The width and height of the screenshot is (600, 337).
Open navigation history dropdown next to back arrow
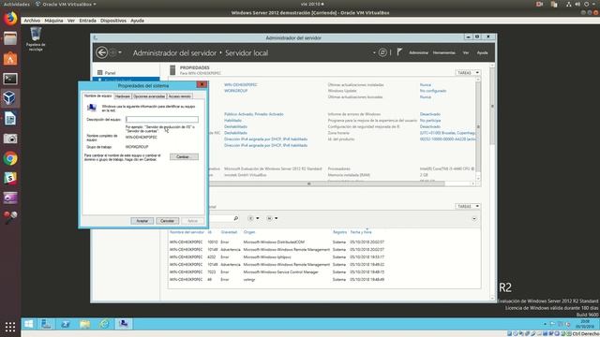[120, 52]
